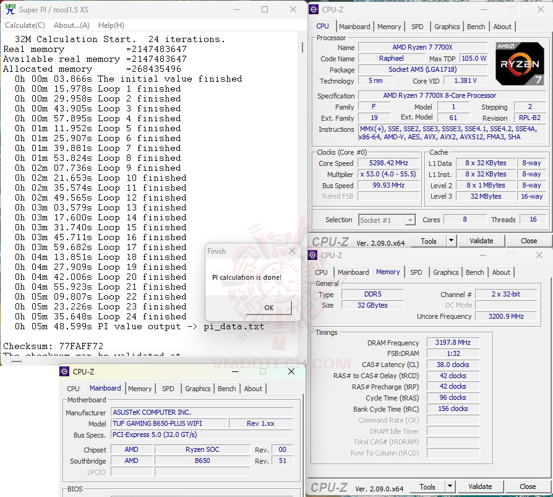
Task: Open the About...(A) menu in Super PI
Action: [x=72, y=25]
